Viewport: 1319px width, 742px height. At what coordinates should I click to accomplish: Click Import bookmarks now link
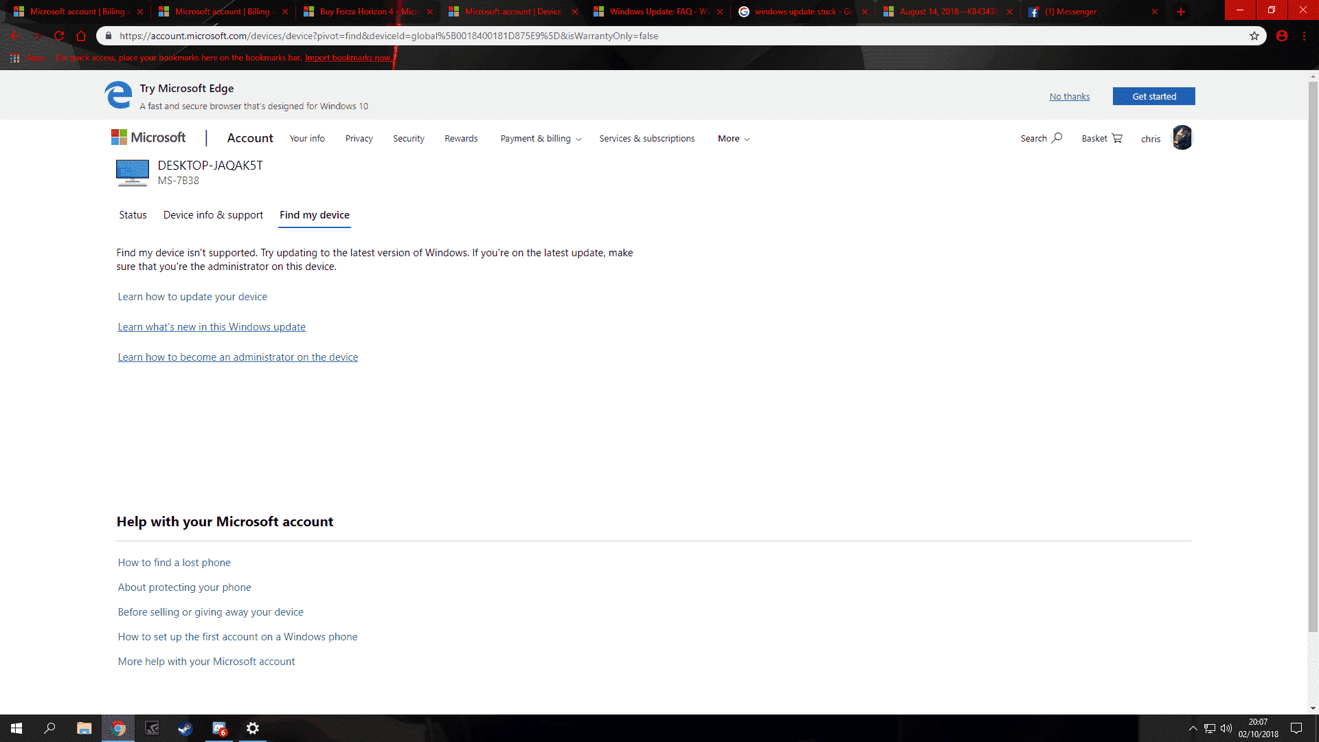(x=348, y=58)
